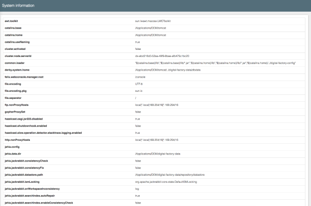Click the sun.io value
Image resolution: width=311 pixels, height=206 pixels.
[x=138, y=91]
